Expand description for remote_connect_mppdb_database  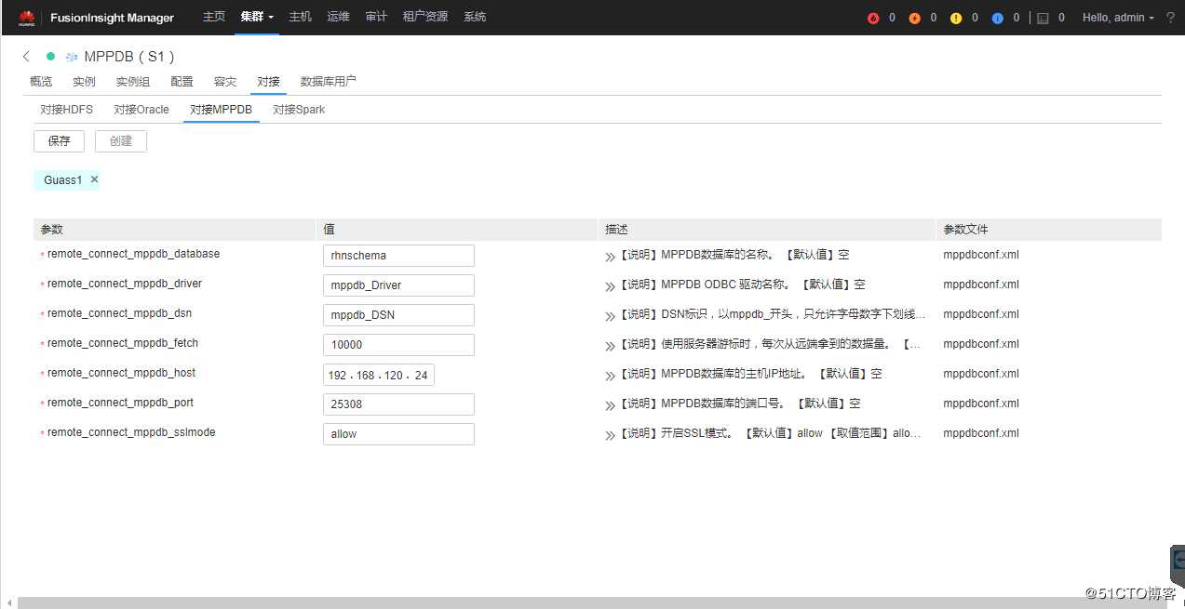point(611,256)
